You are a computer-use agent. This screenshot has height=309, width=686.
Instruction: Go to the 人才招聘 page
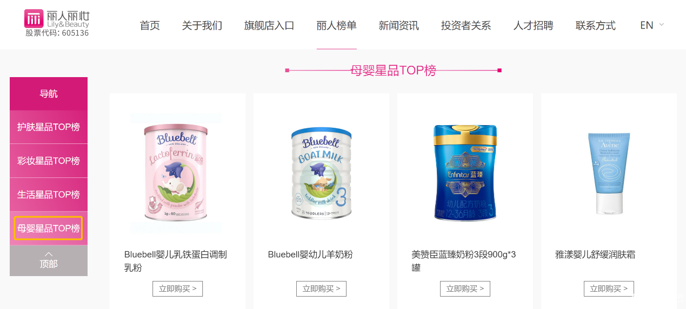coord(534,25)
